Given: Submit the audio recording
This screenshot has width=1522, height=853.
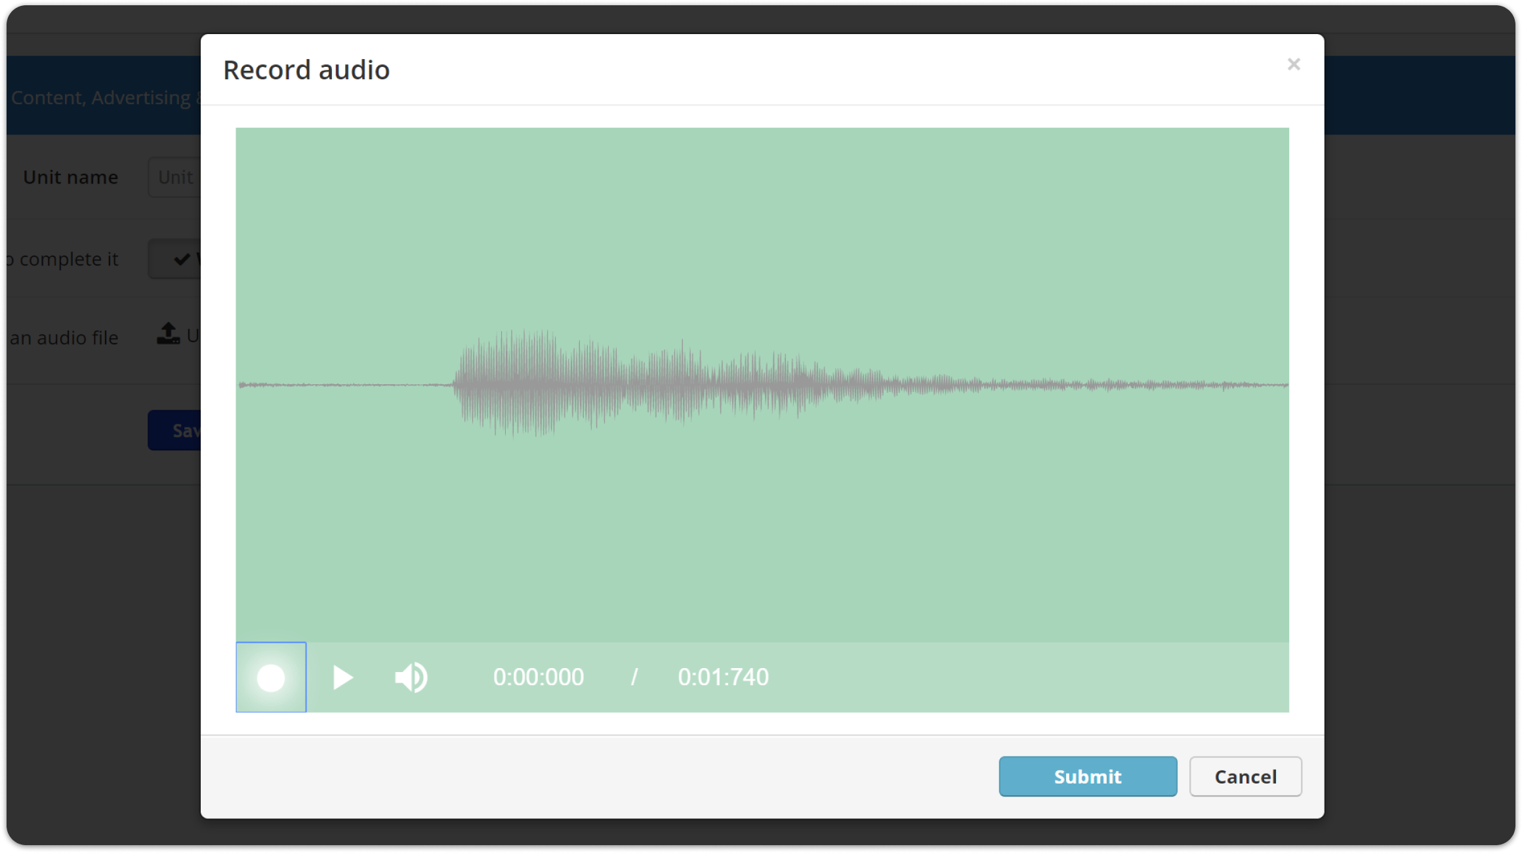Looking at the screenshot, I should pyautogui.click(x=1088, y=776).
